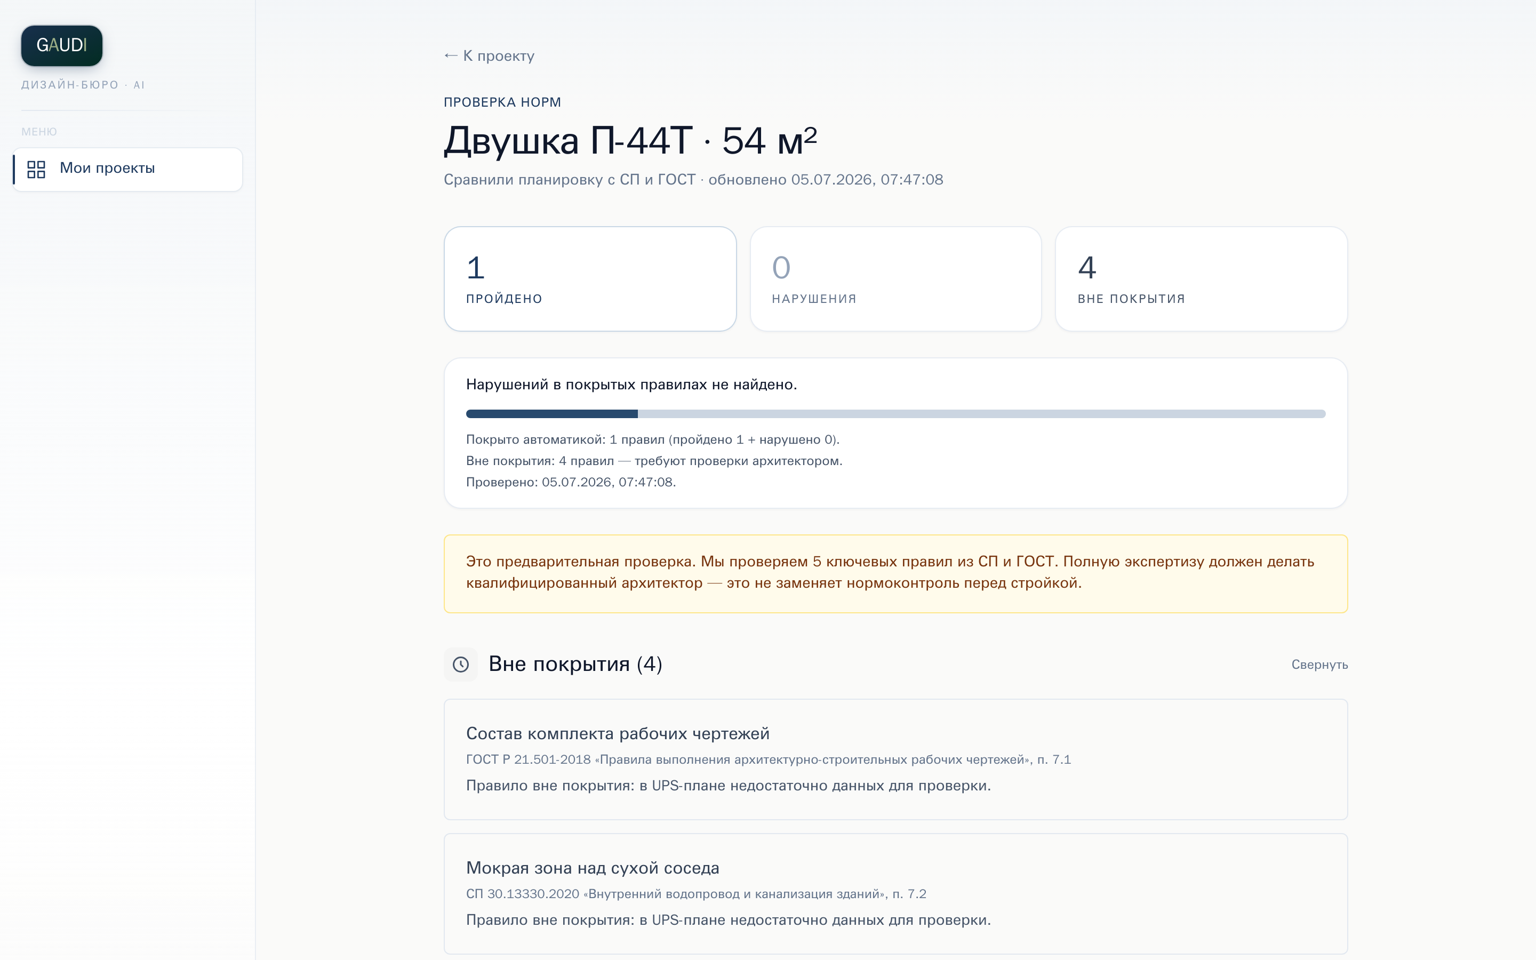
Task: Click the МЕНЮ sidebar label
Action: 39,131
